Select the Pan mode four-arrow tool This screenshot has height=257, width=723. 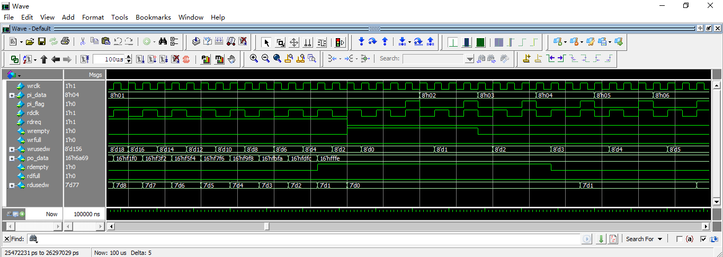coord(294,42)
